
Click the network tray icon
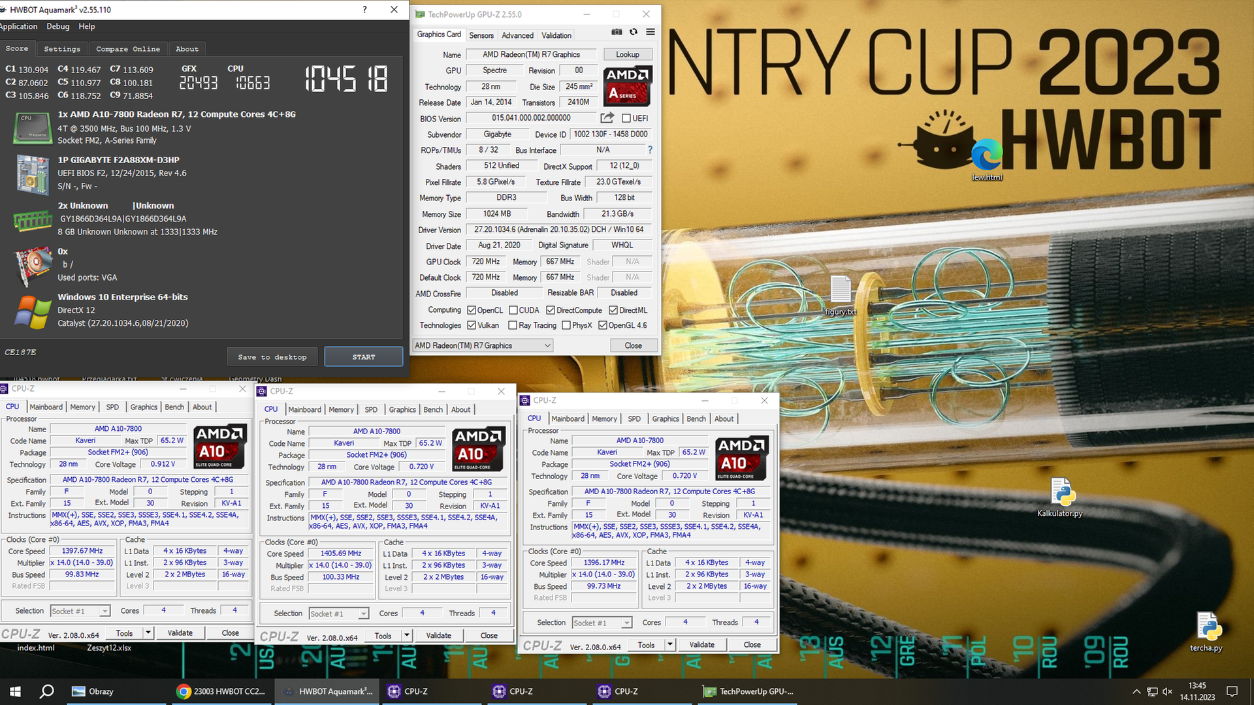[1152, 691]
